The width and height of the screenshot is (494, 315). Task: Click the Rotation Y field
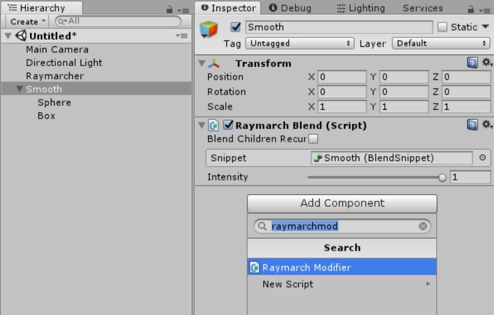404,92
